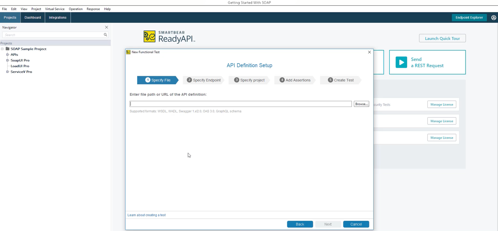This screenshot has height=231, width=498.
Task: Switch to the Dashboard tab
Action: (33, 18)
